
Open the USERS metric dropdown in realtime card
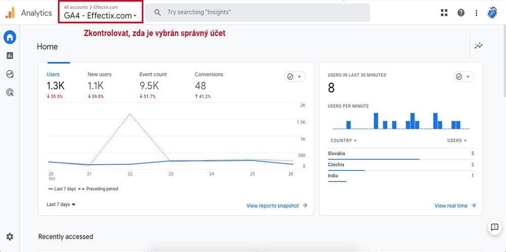(457, 140)
